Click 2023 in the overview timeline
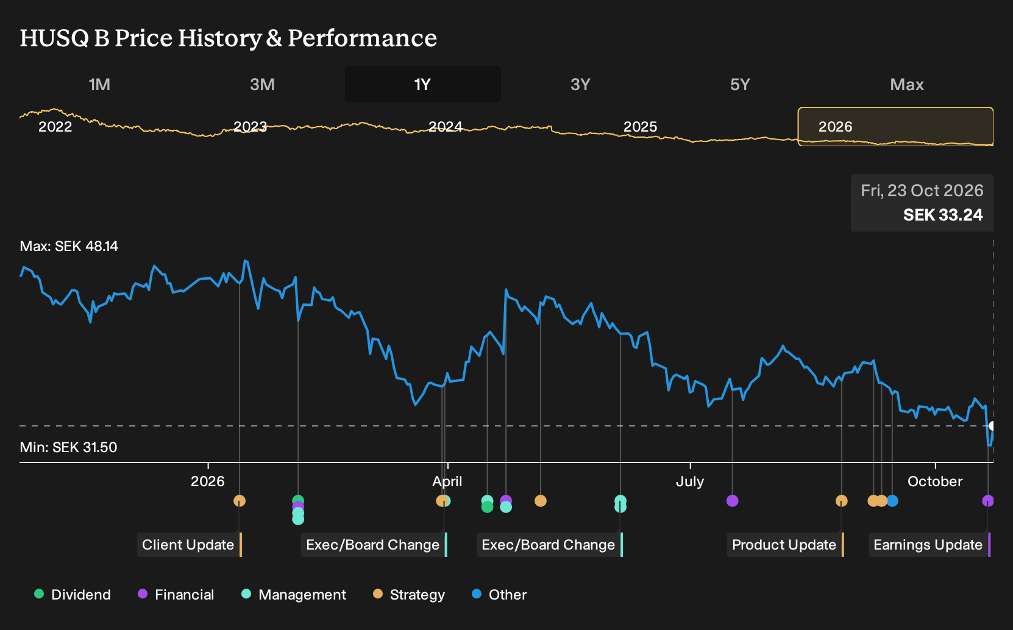Viewport: 1013px width, 630px height. 251,127
